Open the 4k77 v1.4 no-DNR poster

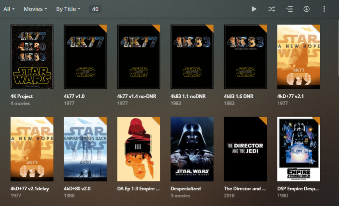coord(139,57)
